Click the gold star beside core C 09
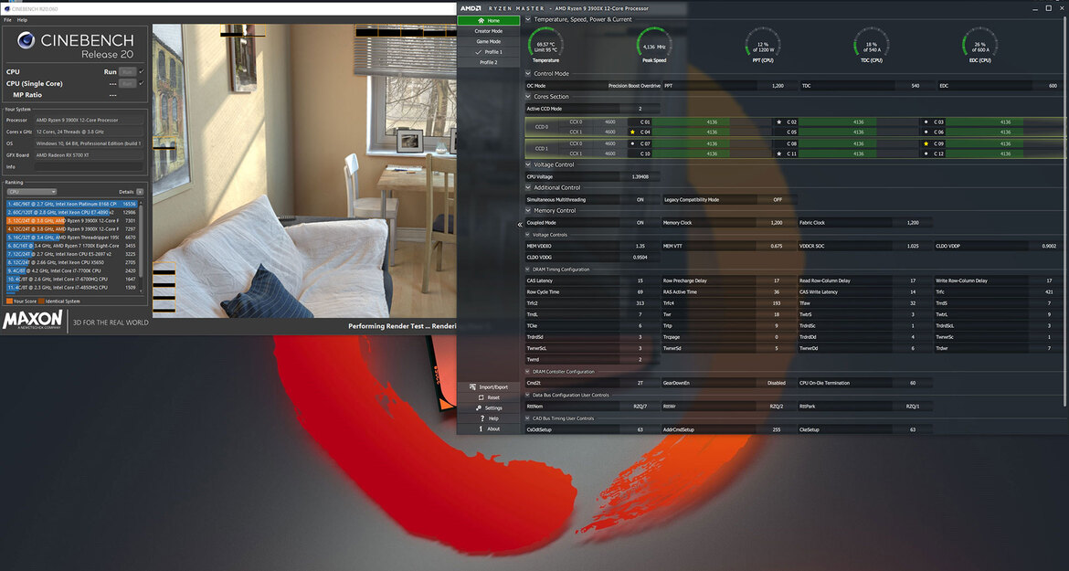This screenshot has width=1069, height=571. tap(926, 143)
